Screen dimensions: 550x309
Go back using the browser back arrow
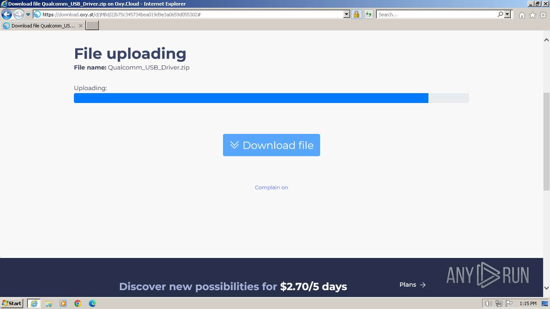(6, 15)
